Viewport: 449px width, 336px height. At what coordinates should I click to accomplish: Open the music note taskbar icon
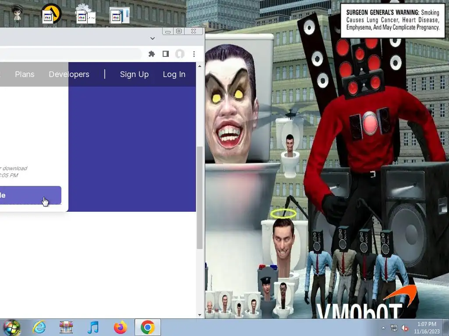click(x=93, y=327)
